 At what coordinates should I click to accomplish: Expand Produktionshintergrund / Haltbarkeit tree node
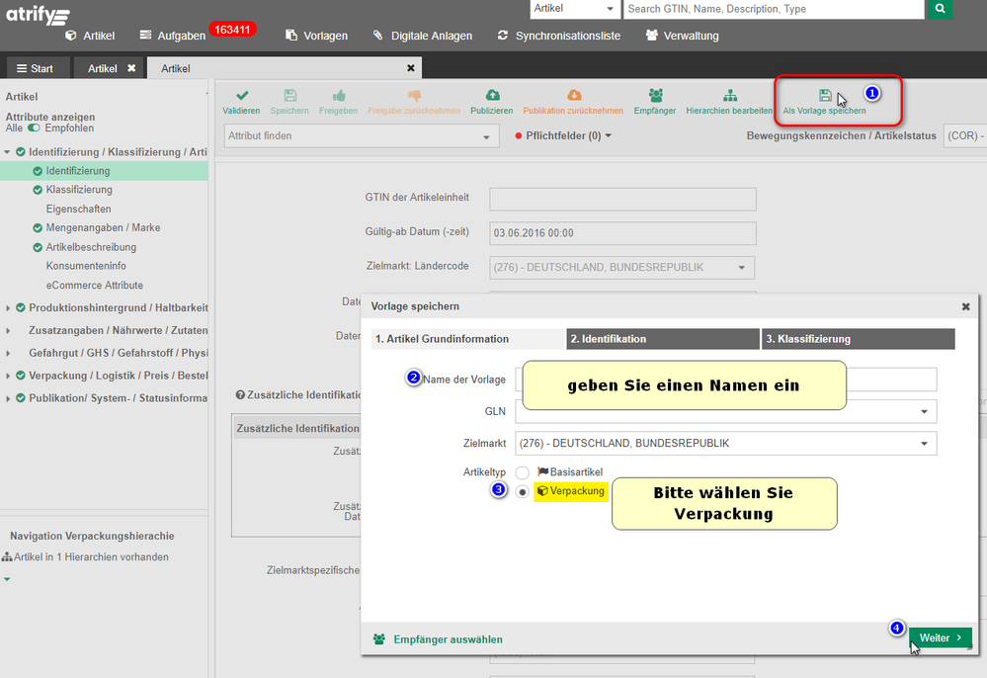click(x=8, y=307)
